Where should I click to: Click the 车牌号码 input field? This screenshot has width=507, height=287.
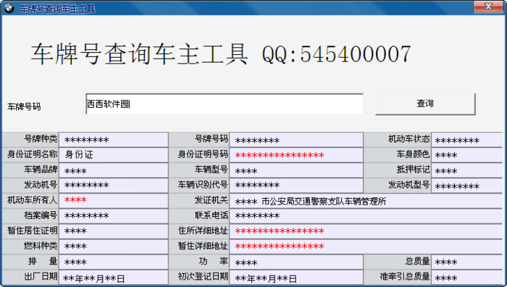225,104
